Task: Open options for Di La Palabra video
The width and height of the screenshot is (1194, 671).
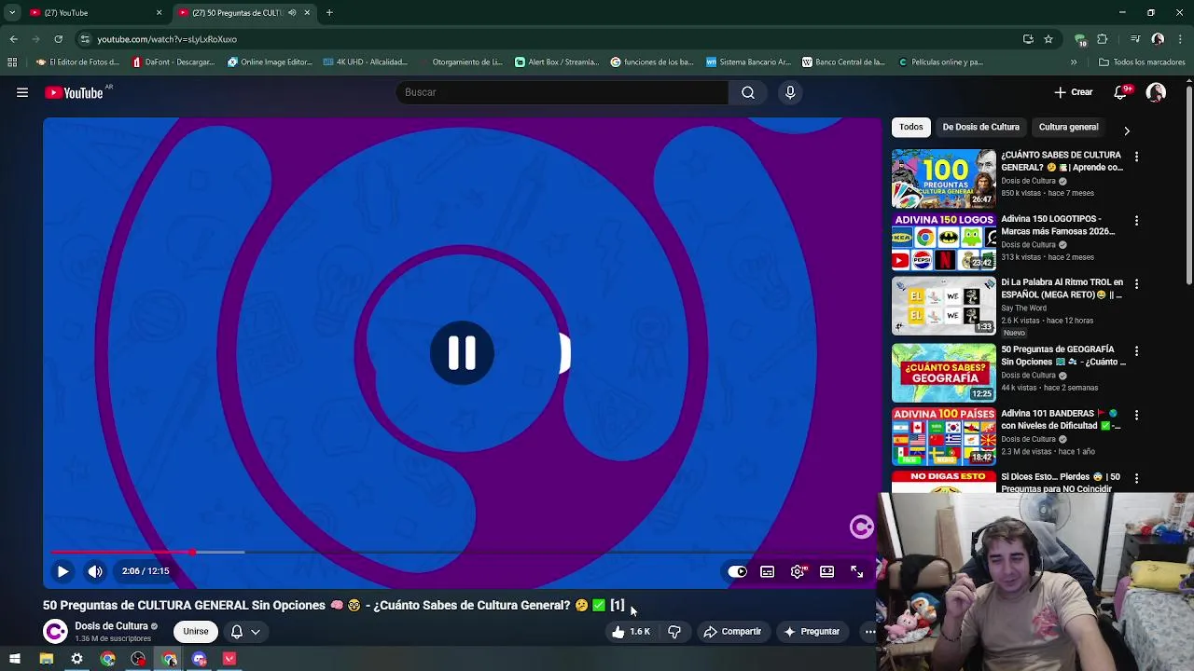Action: point(1136,283)
